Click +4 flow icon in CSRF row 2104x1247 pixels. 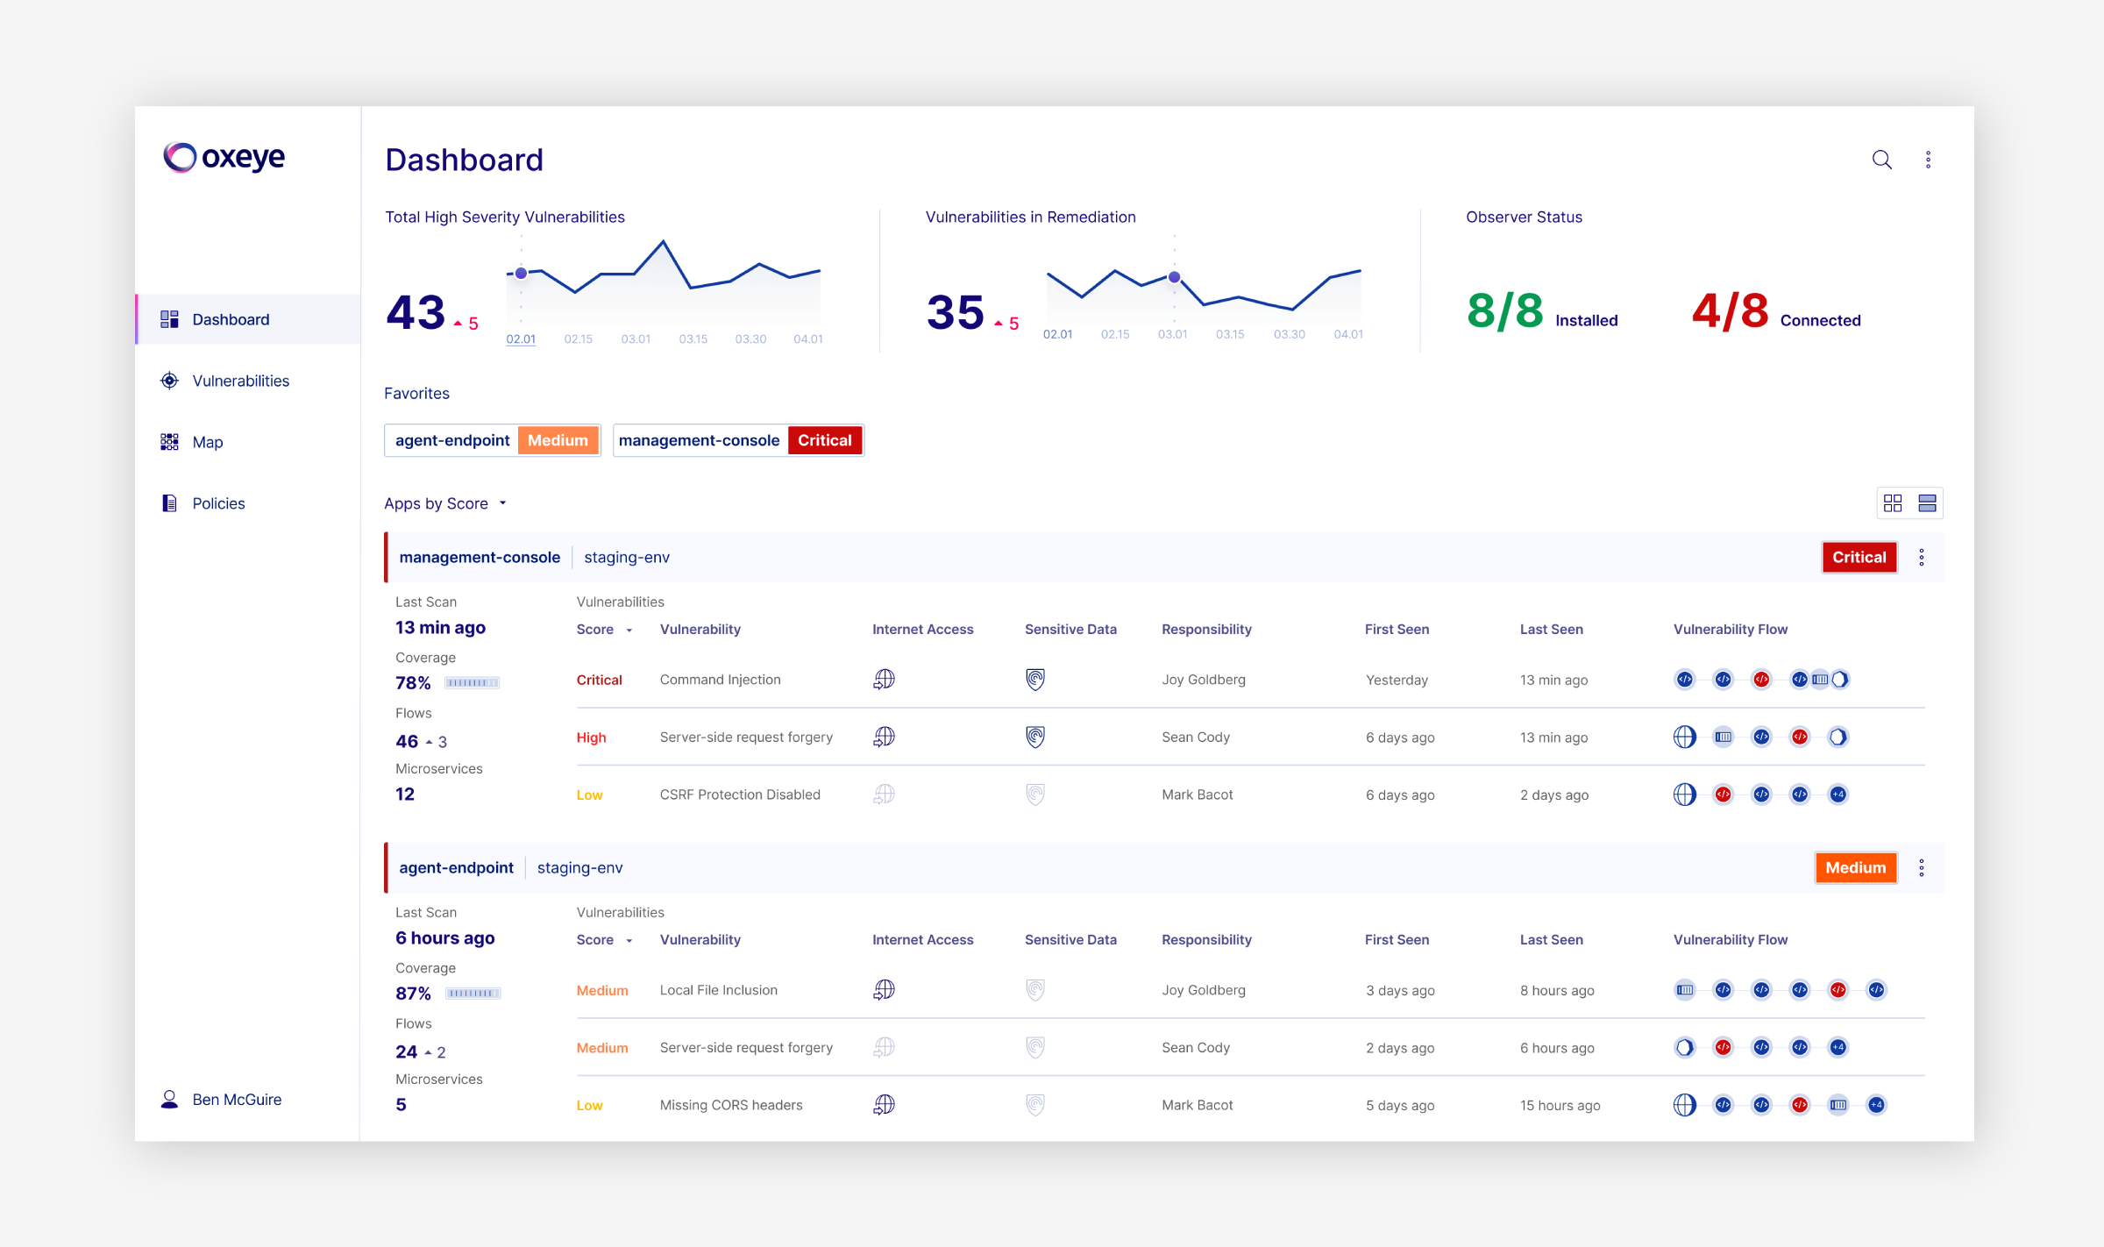1838,795
